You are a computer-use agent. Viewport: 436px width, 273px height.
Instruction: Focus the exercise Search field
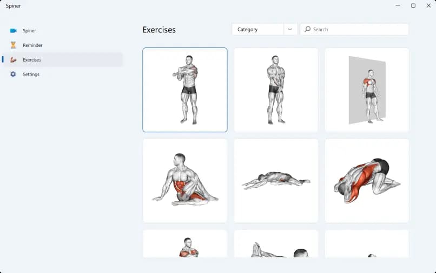coord(354,30)
